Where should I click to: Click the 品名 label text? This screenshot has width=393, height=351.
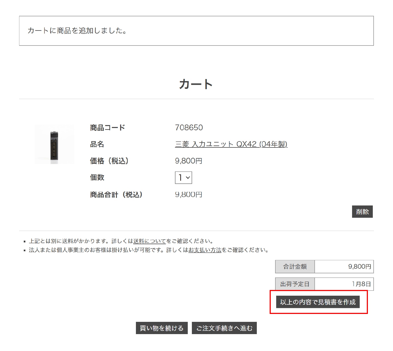point(97,144)
